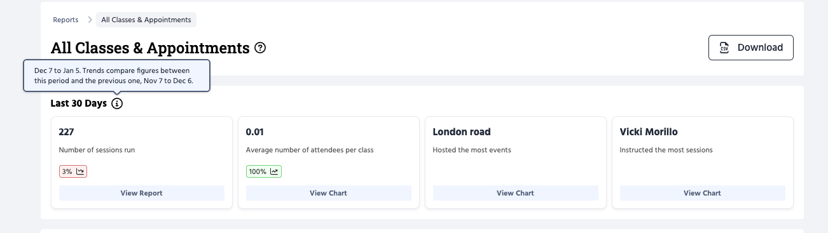
Task: Click the Vicki Morillo instructor name
Action: [x=649, y=132]
